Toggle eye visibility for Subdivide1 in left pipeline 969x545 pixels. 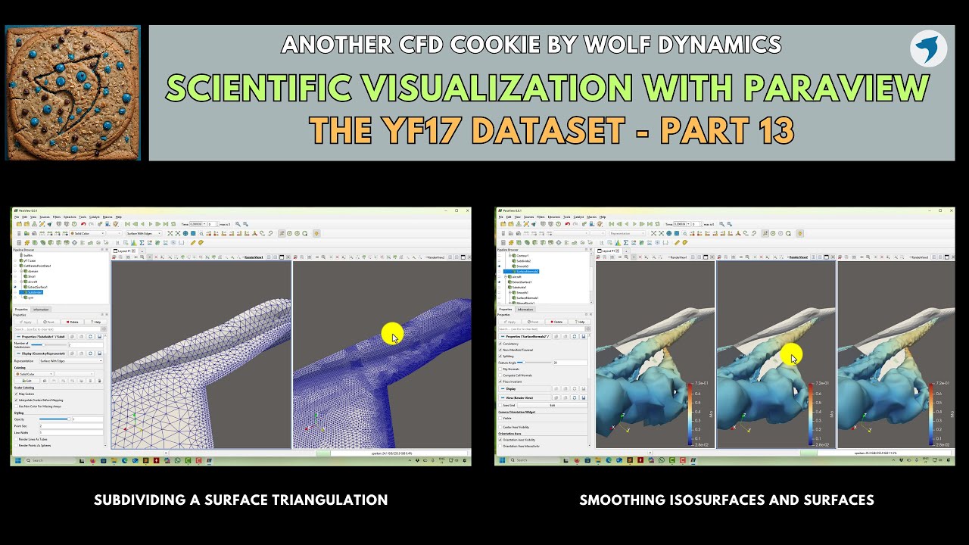(x=15, y=292)
